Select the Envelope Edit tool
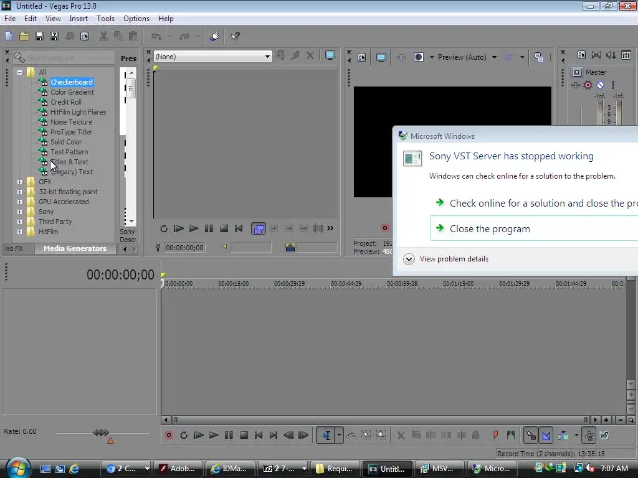 pos(351,435)
